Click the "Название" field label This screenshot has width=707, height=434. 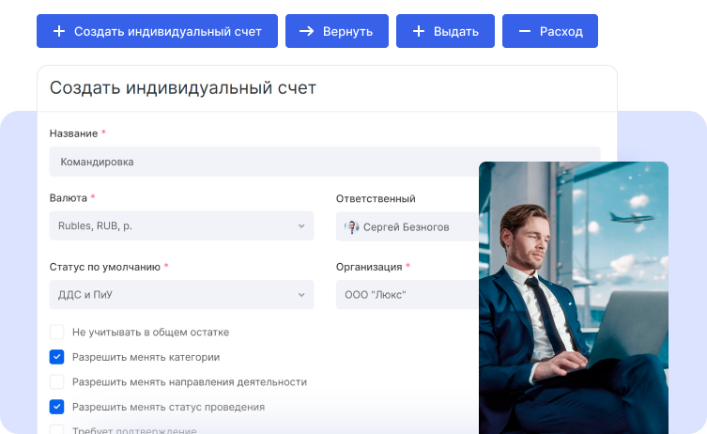point(73,133)
